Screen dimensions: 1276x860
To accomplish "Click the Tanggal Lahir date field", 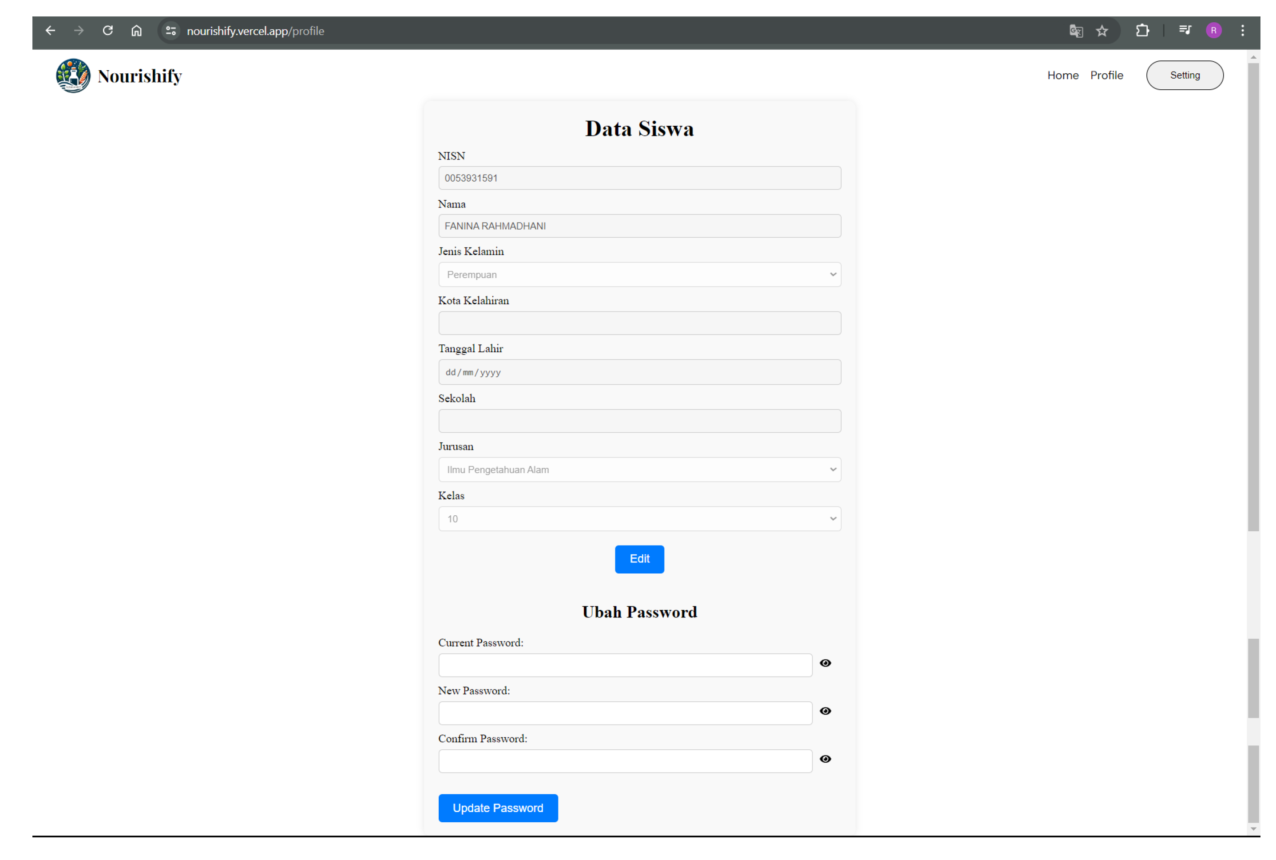I will tap(639, 372).
